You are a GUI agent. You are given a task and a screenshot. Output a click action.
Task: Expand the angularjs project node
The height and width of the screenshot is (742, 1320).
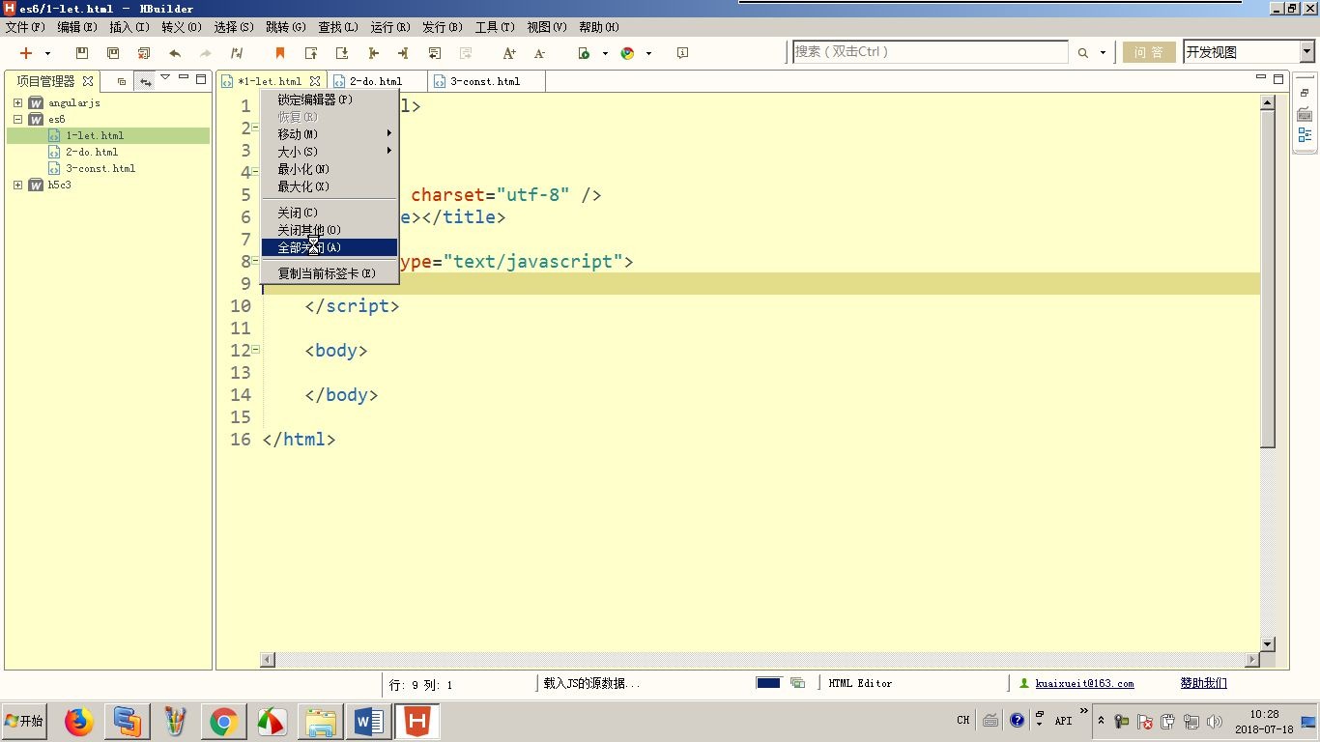[x=18, y=102]
